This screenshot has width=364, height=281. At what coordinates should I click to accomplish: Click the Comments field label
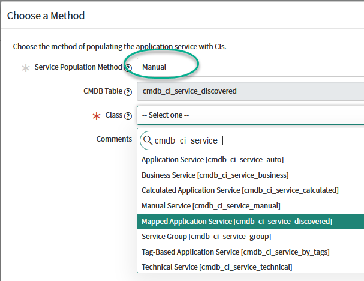(114, 139)
